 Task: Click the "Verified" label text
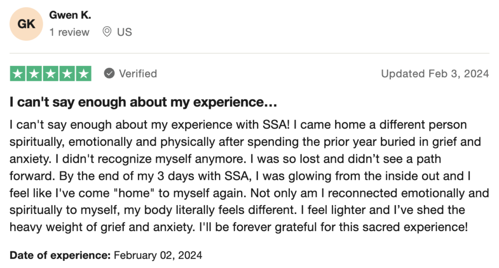(x=138, y=74)
